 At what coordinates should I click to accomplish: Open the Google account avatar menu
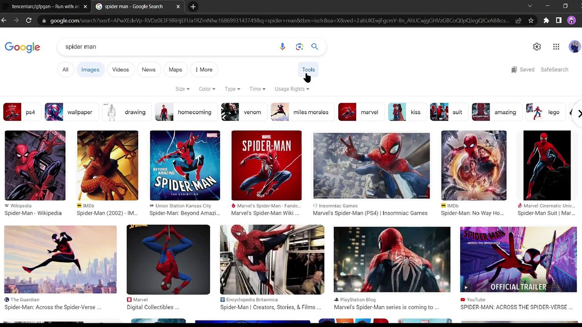tap(575, 47)
